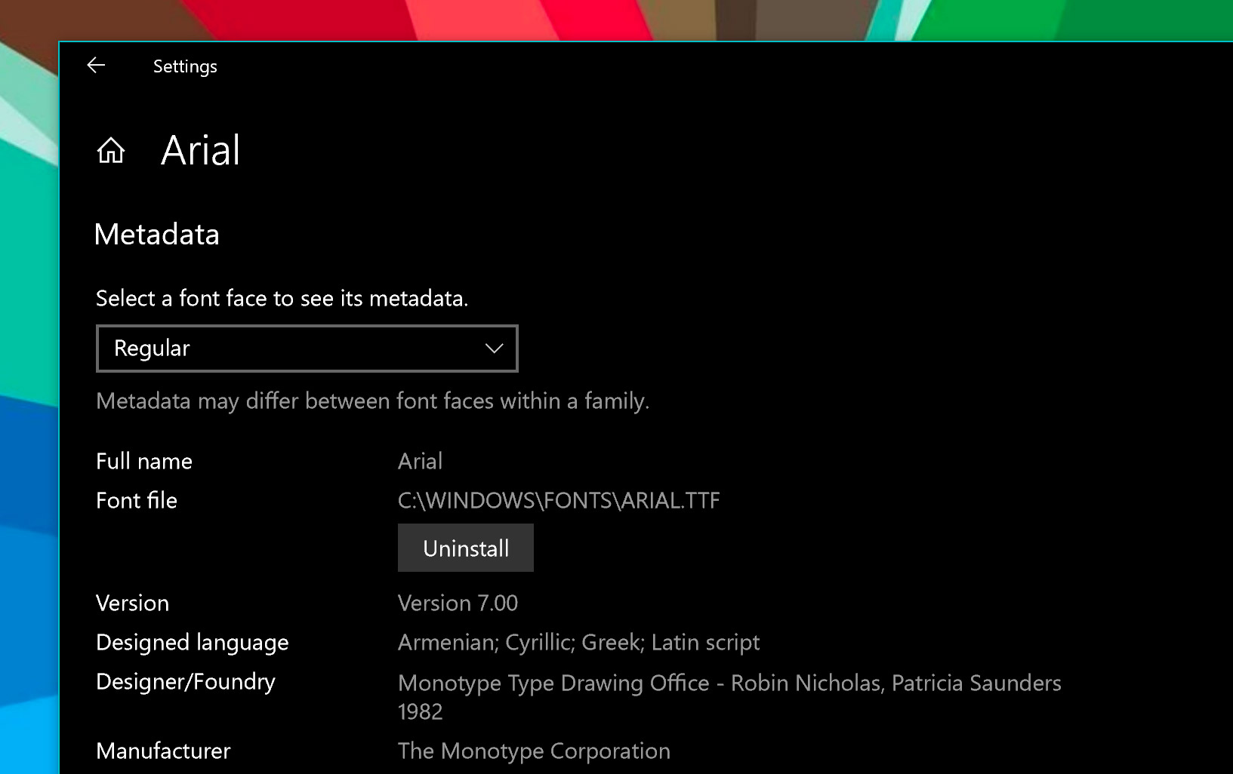The image size is (1233, 774).
Task: Expand font face list with chevron arrow
Action: (x=494, y=349)
